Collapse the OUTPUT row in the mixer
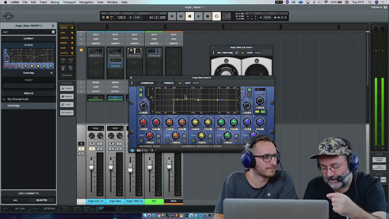Screen dimensions: 389x219 pyautogui.click(x=81, y=91)
